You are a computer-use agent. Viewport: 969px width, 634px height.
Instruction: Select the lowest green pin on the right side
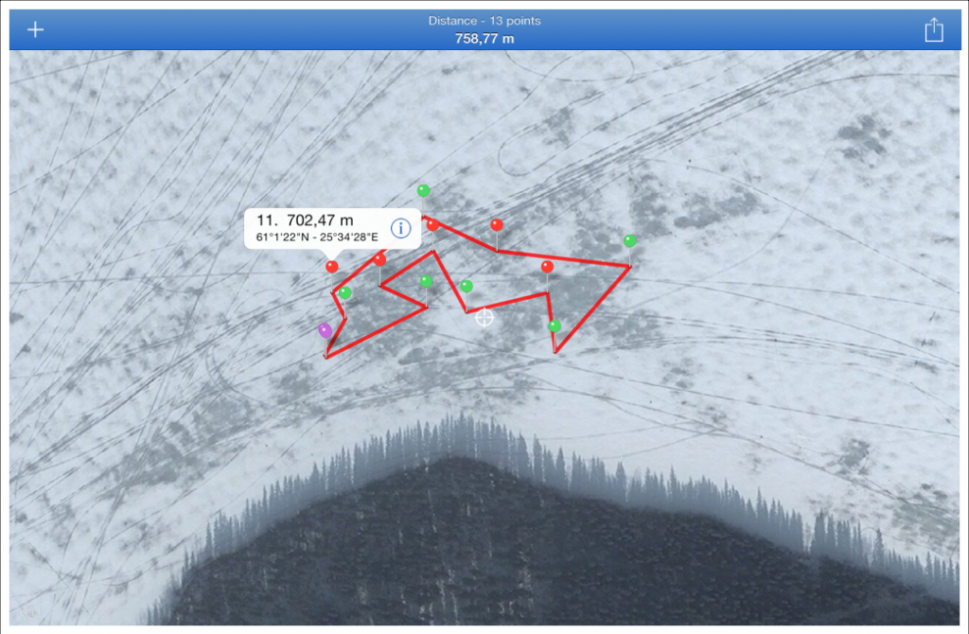tap(555, 326)
